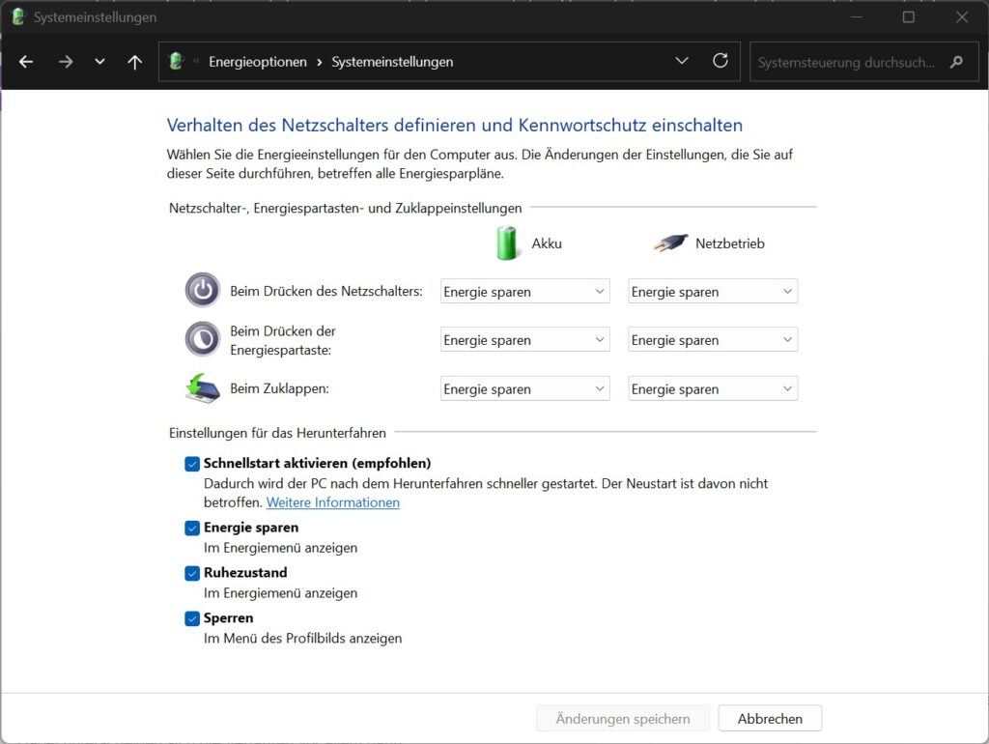Screen dimensions: 989x744
Task: Click the laptop Zuklappen icon
Action: pos(203,387)
